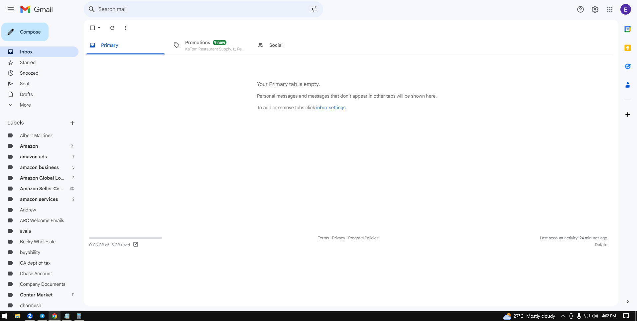The image size is (637, 321).
Task: Open the Amazon label with 21
Action: [39, 146]
